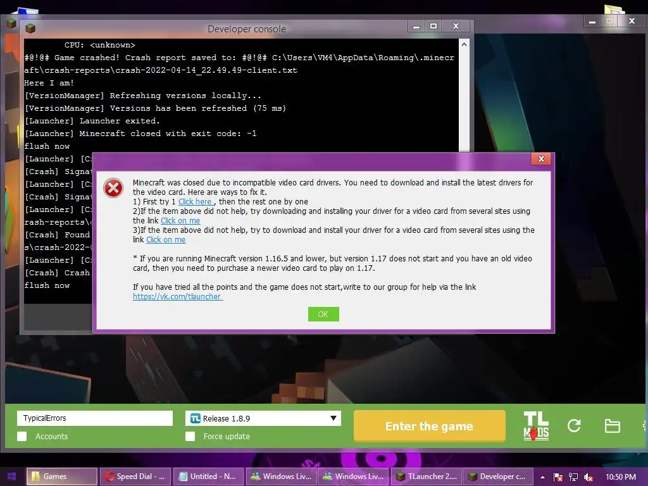Click the network tray icon
Image resolution: width=648 pixels, height=486 pixels.
tap(573, 477)
